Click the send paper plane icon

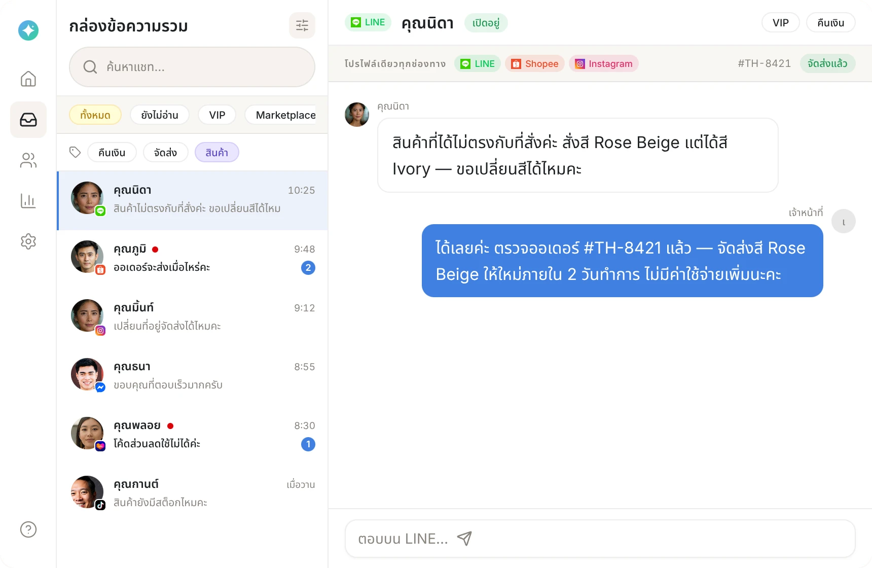coord(464,538)
